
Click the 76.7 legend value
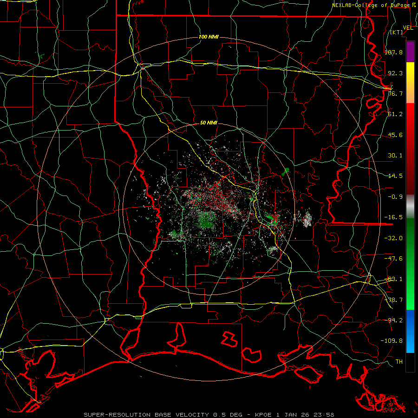[395, 93]
